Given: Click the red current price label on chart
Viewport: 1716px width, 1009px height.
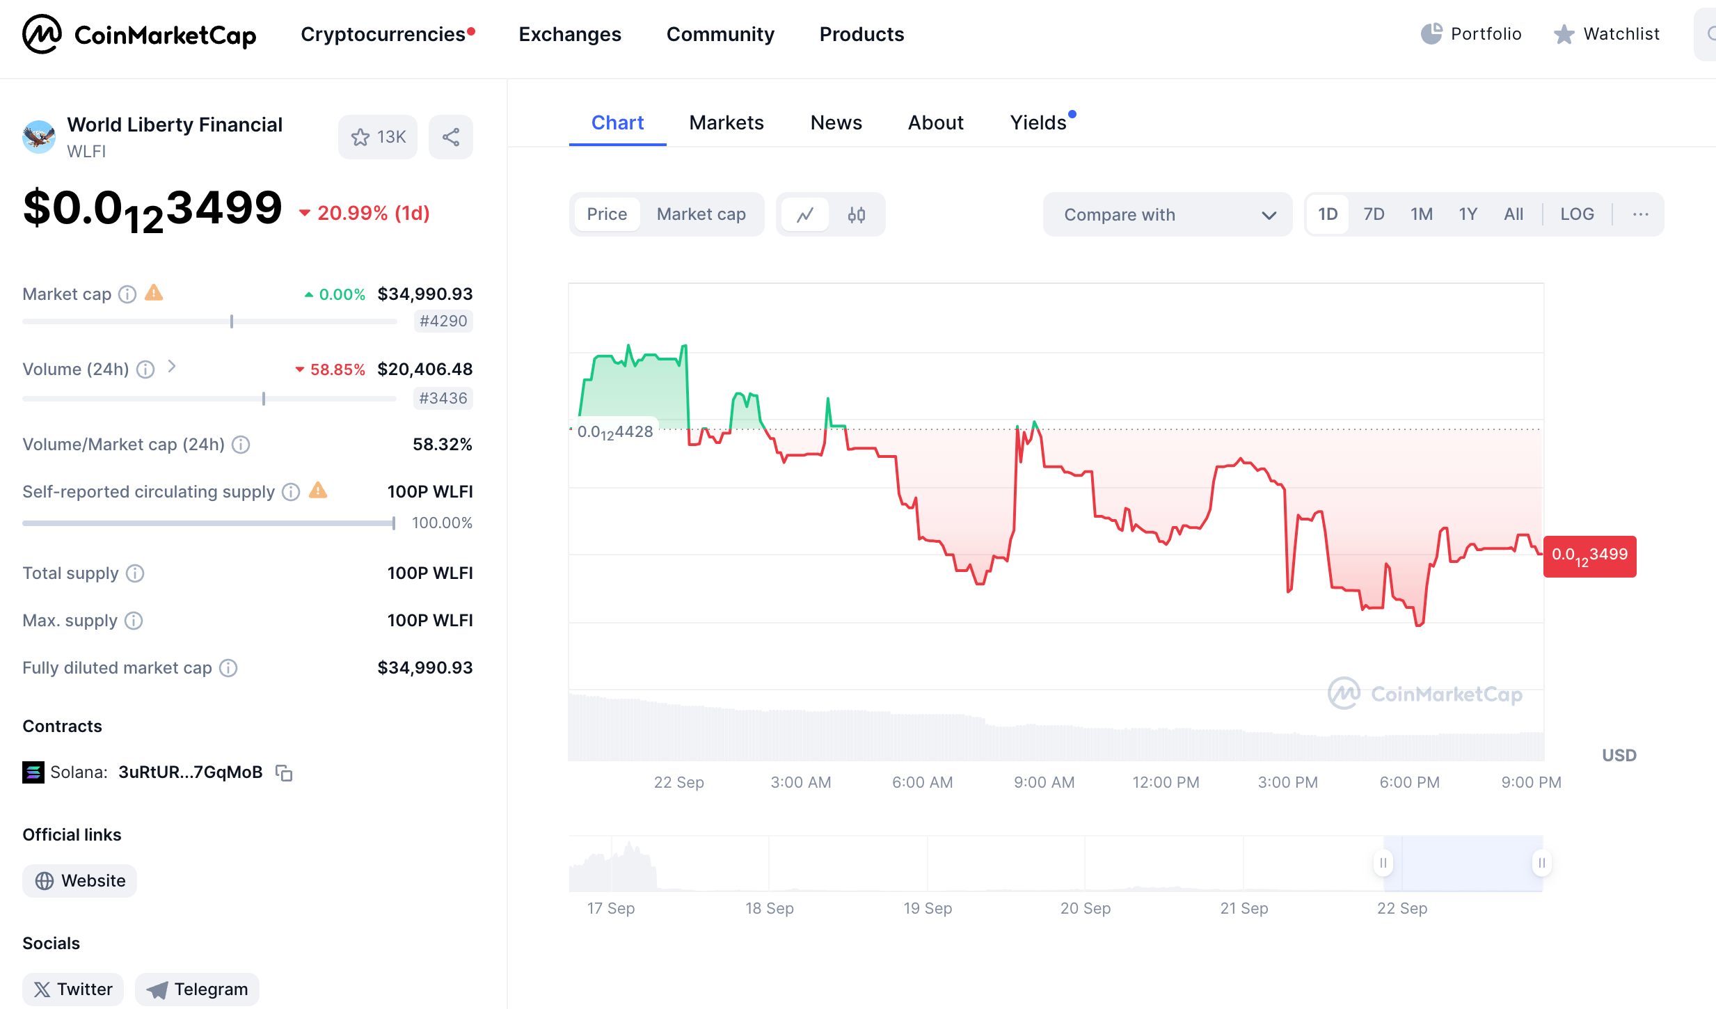Looking at the screenshot, I should click(x=1590, y=556).
